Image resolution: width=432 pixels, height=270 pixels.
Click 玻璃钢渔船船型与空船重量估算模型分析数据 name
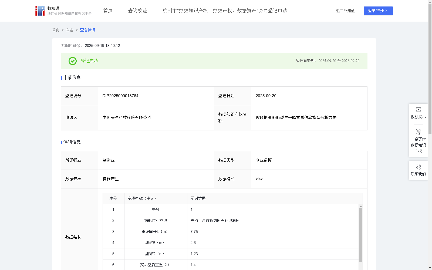point(296,118)
